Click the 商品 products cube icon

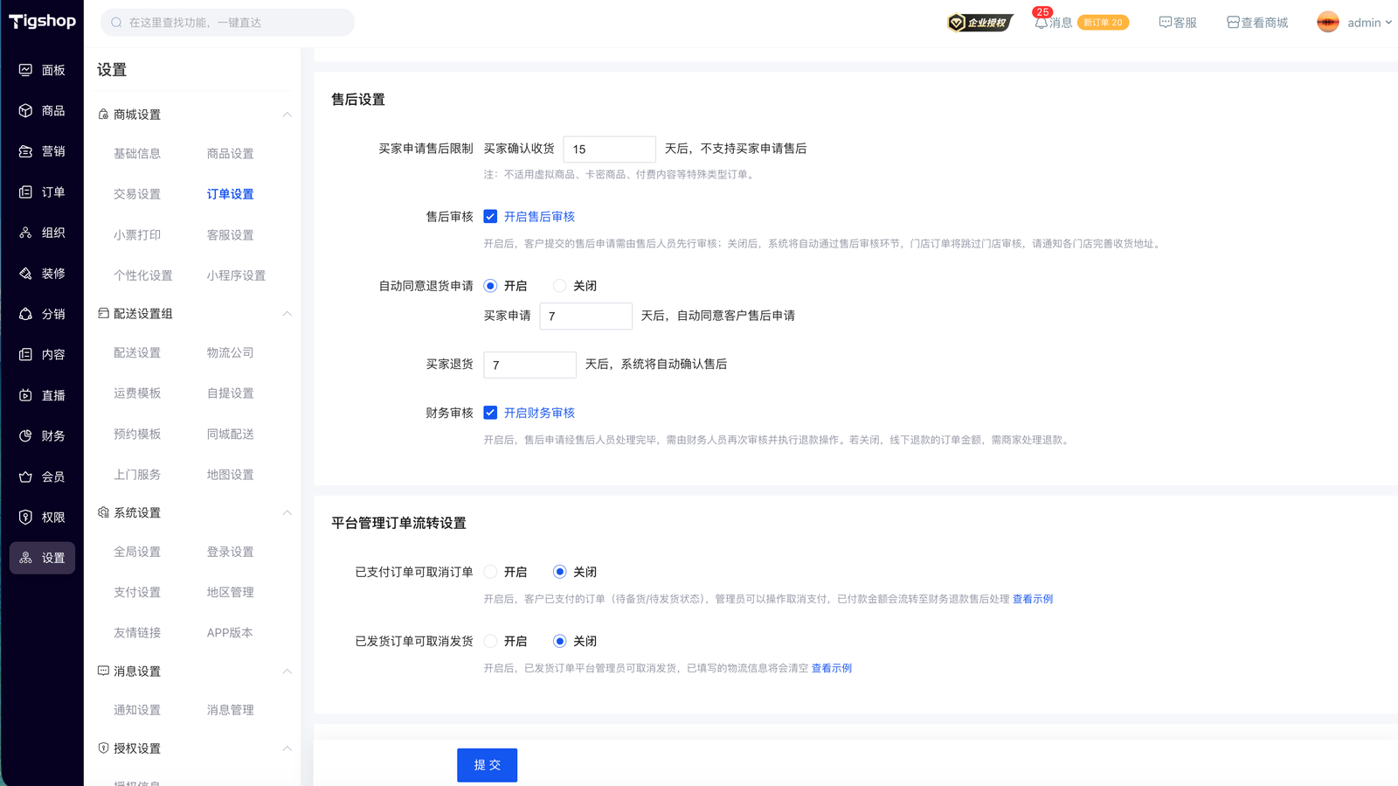tap(25, 111)
